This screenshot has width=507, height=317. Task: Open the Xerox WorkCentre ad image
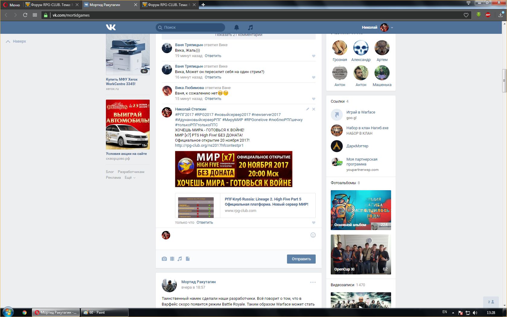click(x=128, y=54)
